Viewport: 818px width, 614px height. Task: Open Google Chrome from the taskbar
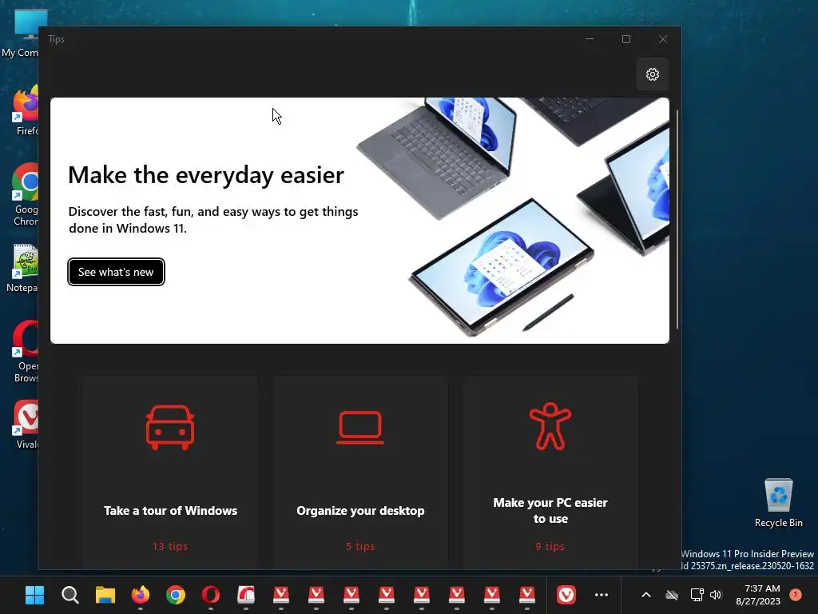175,595
